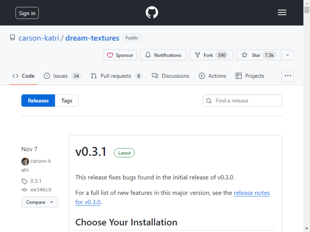Click the GitHub Octocat logo
The height and width of the screenshot is (232, 310).
pos(152,12)
